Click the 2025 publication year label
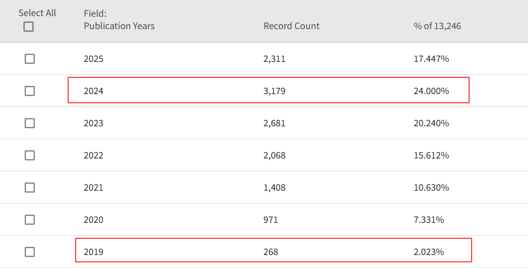This screenshot has width=528, height=268. point(94,59)
